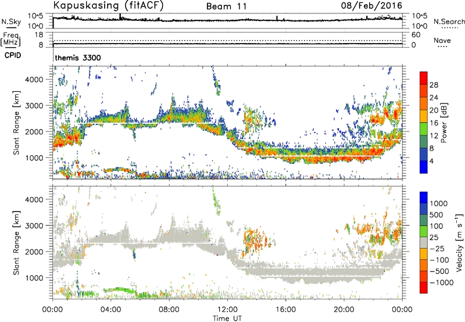Image resolution: width=465 pixels, height=322 pixels.
Task: Click the left-side '10^5' noise axis label
Action: tap(35, 16)
